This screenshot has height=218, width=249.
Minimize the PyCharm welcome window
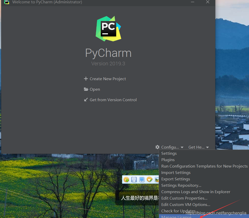pyautogui.click(x=193, y=2)
